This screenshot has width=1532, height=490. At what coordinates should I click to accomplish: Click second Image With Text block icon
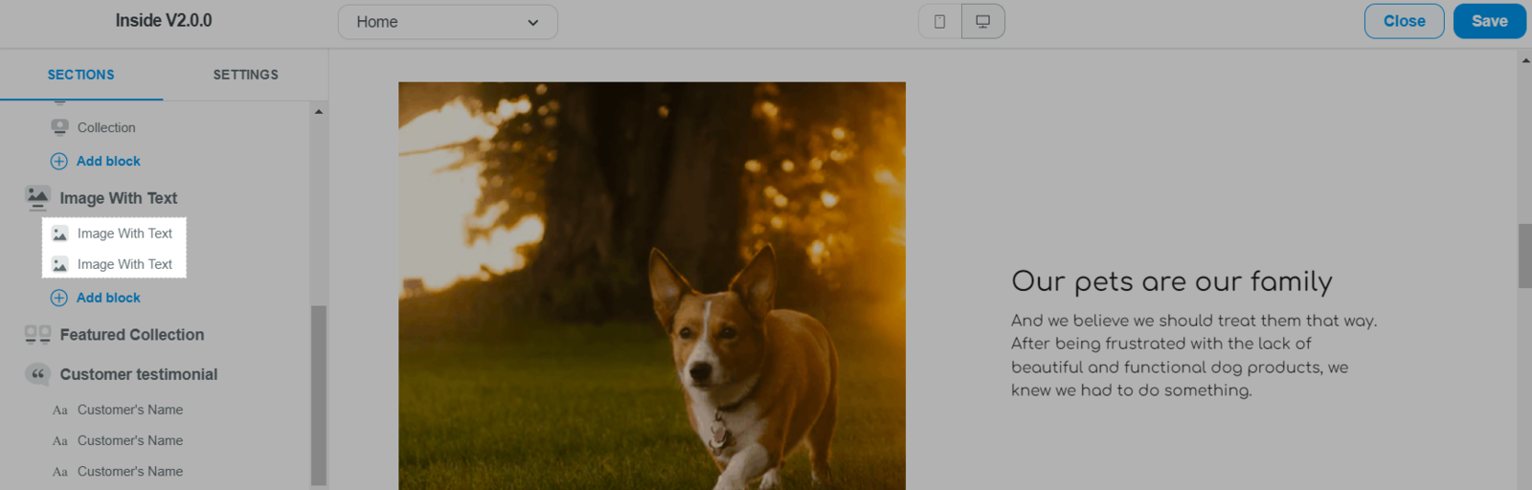click(x=59, y=264)
